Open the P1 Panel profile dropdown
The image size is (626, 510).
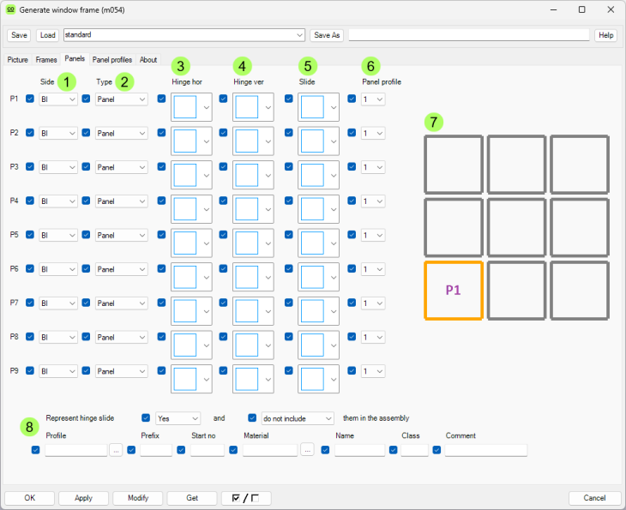373,99
